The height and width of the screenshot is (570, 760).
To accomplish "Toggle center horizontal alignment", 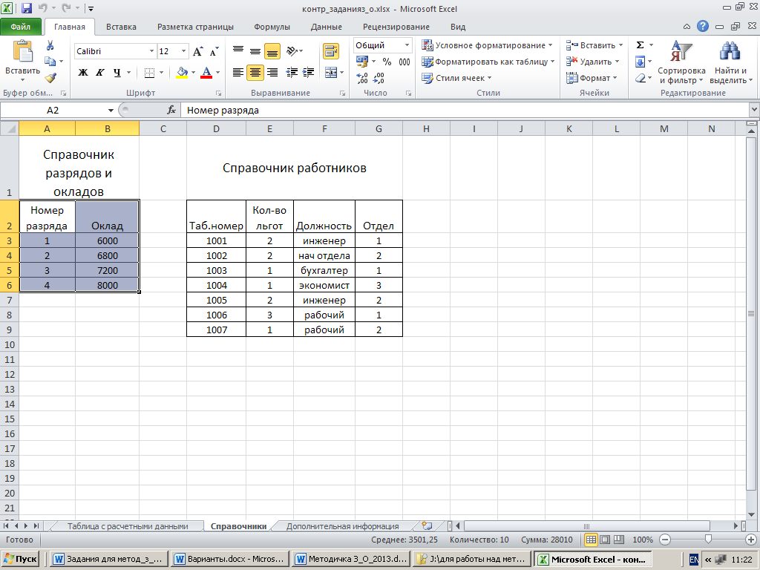I will pyautogui.click(x=255, y=73).
